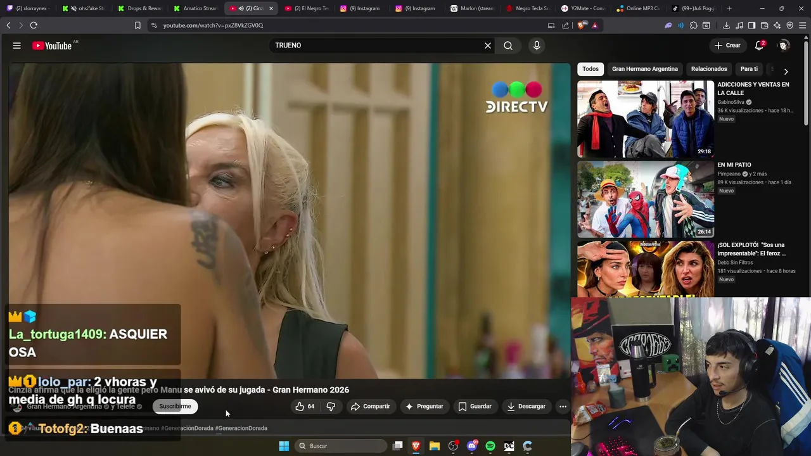The width and height of the screenshot is (811, 456).
Task: Open Discord from the taskbar
Action: pos(472,446)
